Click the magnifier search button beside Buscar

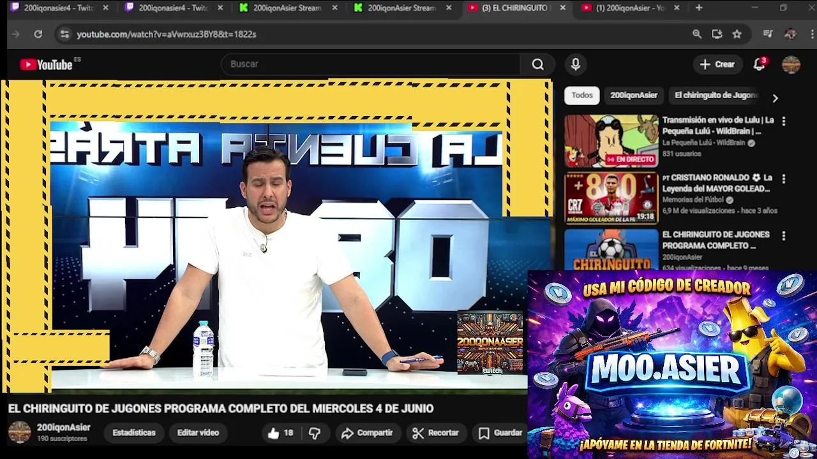538,64
